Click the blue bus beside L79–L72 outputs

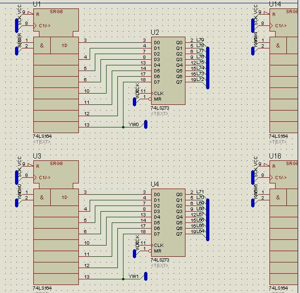(x=208, y=68)
